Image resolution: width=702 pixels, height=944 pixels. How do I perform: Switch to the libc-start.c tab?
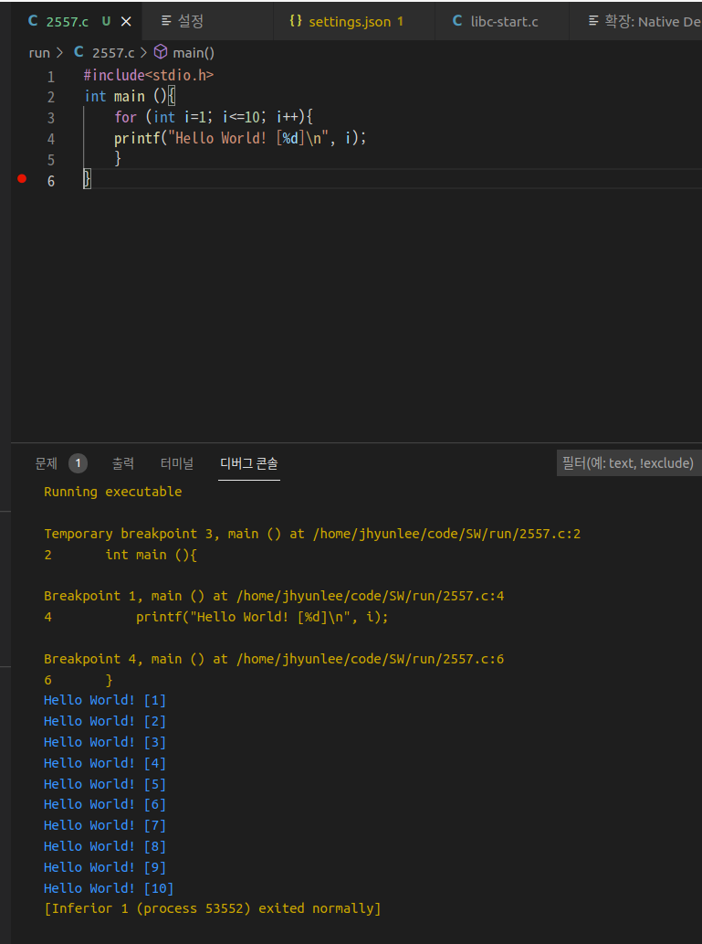502,22
